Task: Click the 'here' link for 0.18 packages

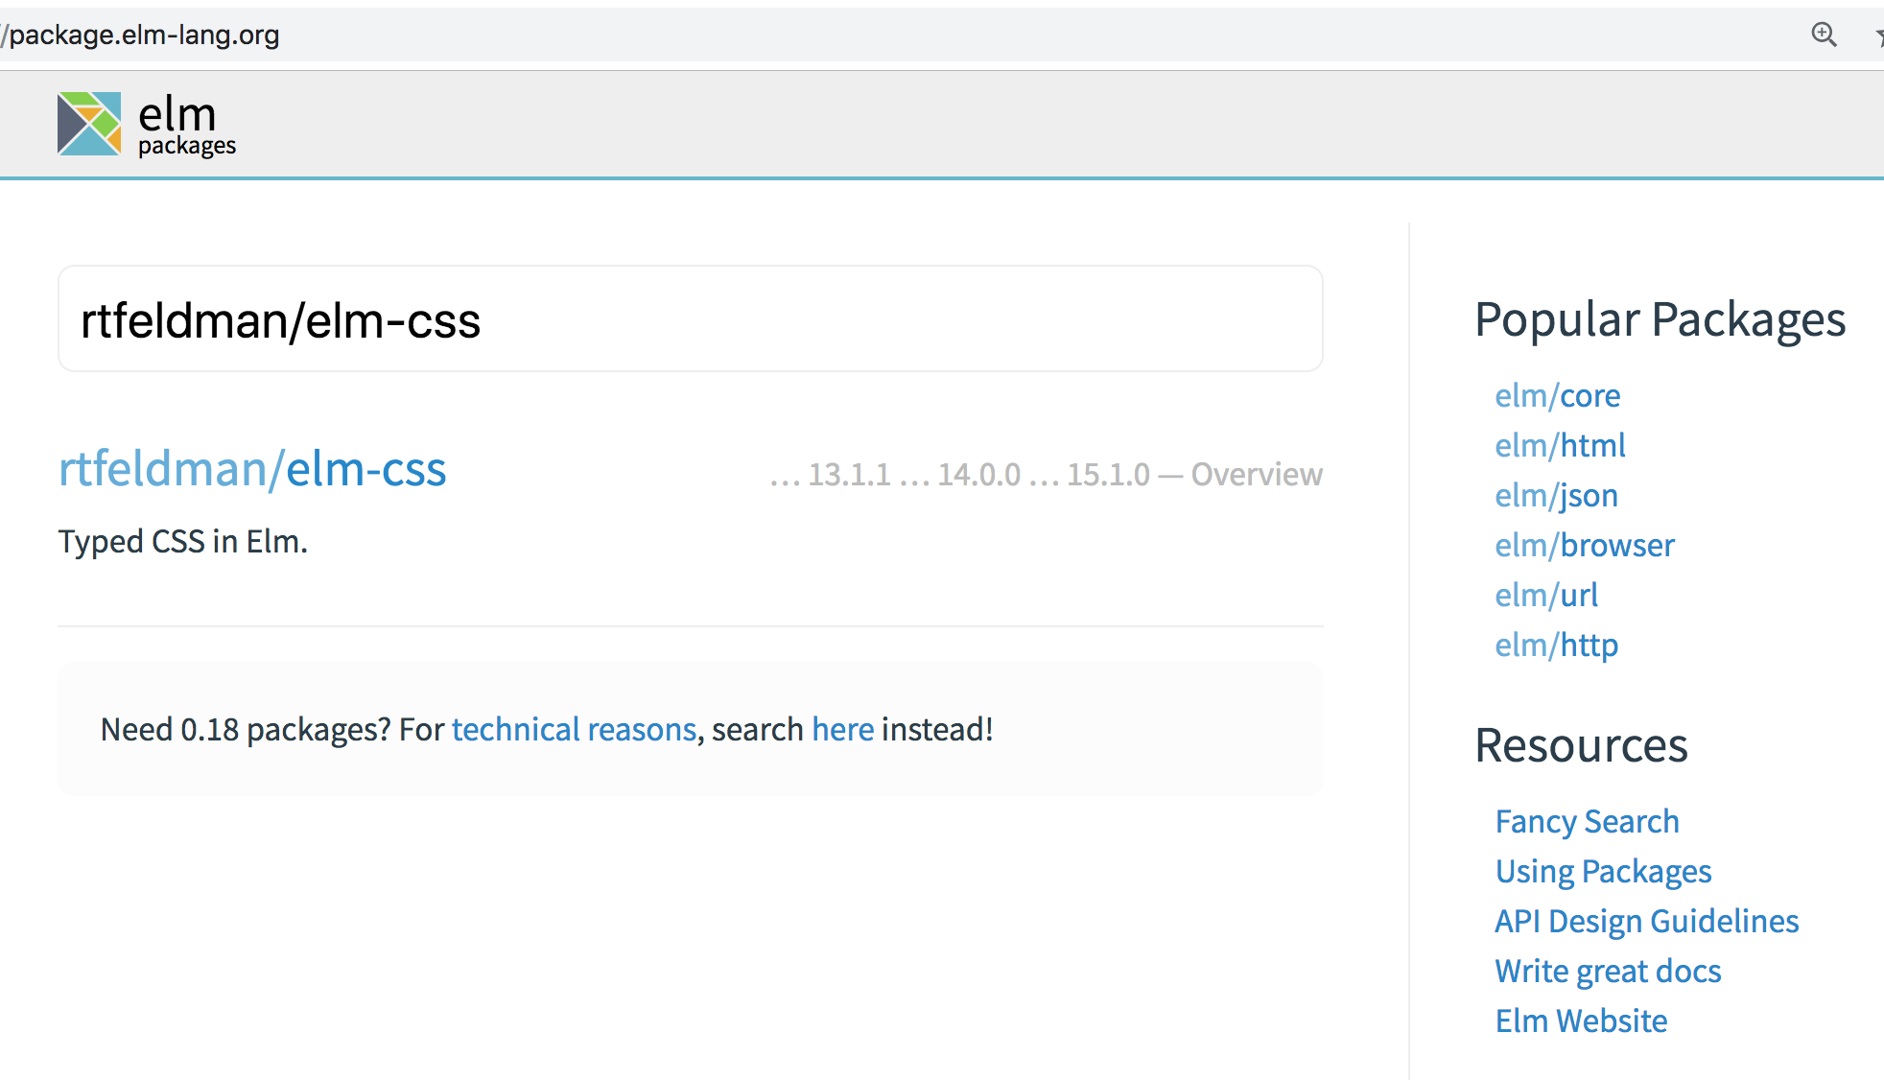Action: pos(842,730)
